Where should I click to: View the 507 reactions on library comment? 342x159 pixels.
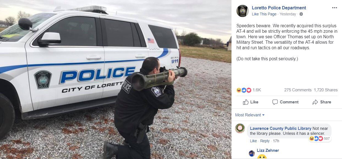[x=320, y=138]
